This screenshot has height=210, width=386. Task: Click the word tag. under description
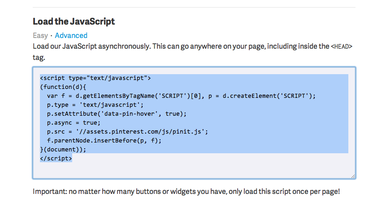(39, 57)
